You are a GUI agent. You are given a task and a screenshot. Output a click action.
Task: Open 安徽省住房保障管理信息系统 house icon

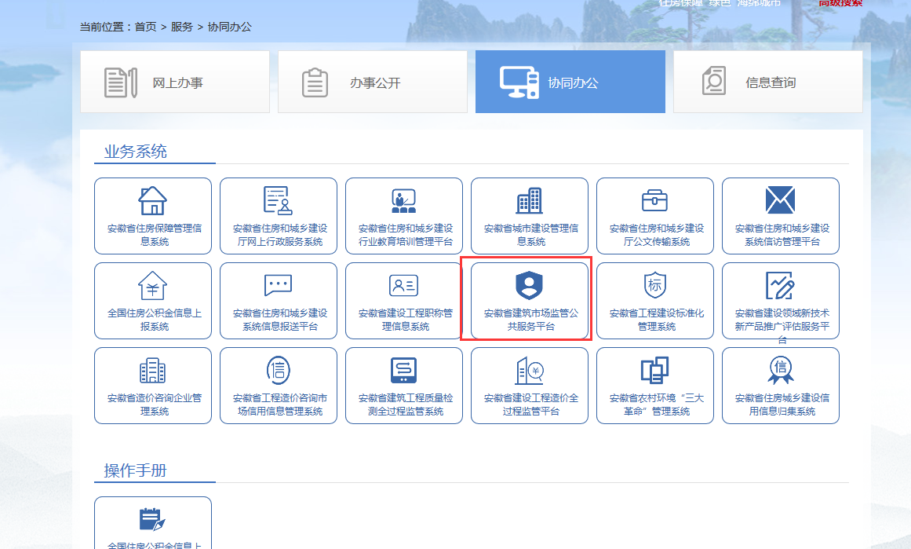click(x=152, y=201)
